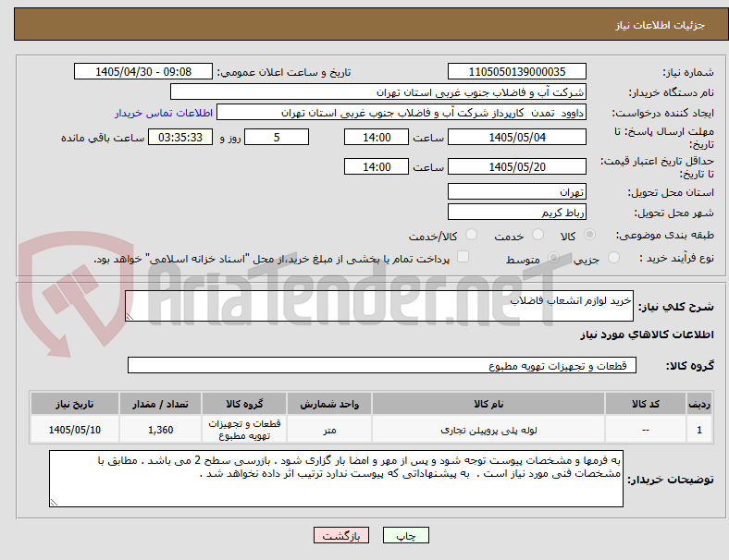Image resolution: width=729 pixels, height=560 pixels.
Task: Select the خدمت radio button
Action: point(537,235)
